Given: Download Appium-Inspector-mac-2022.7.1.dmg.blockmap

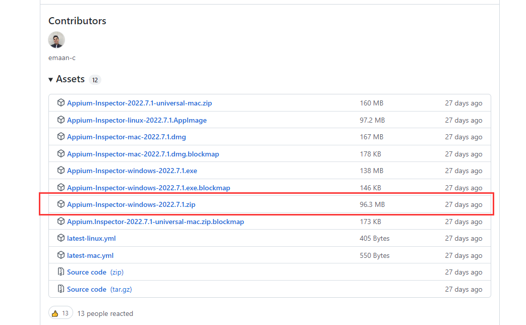Looking at the screenshot, I should [x=143, y=154].
